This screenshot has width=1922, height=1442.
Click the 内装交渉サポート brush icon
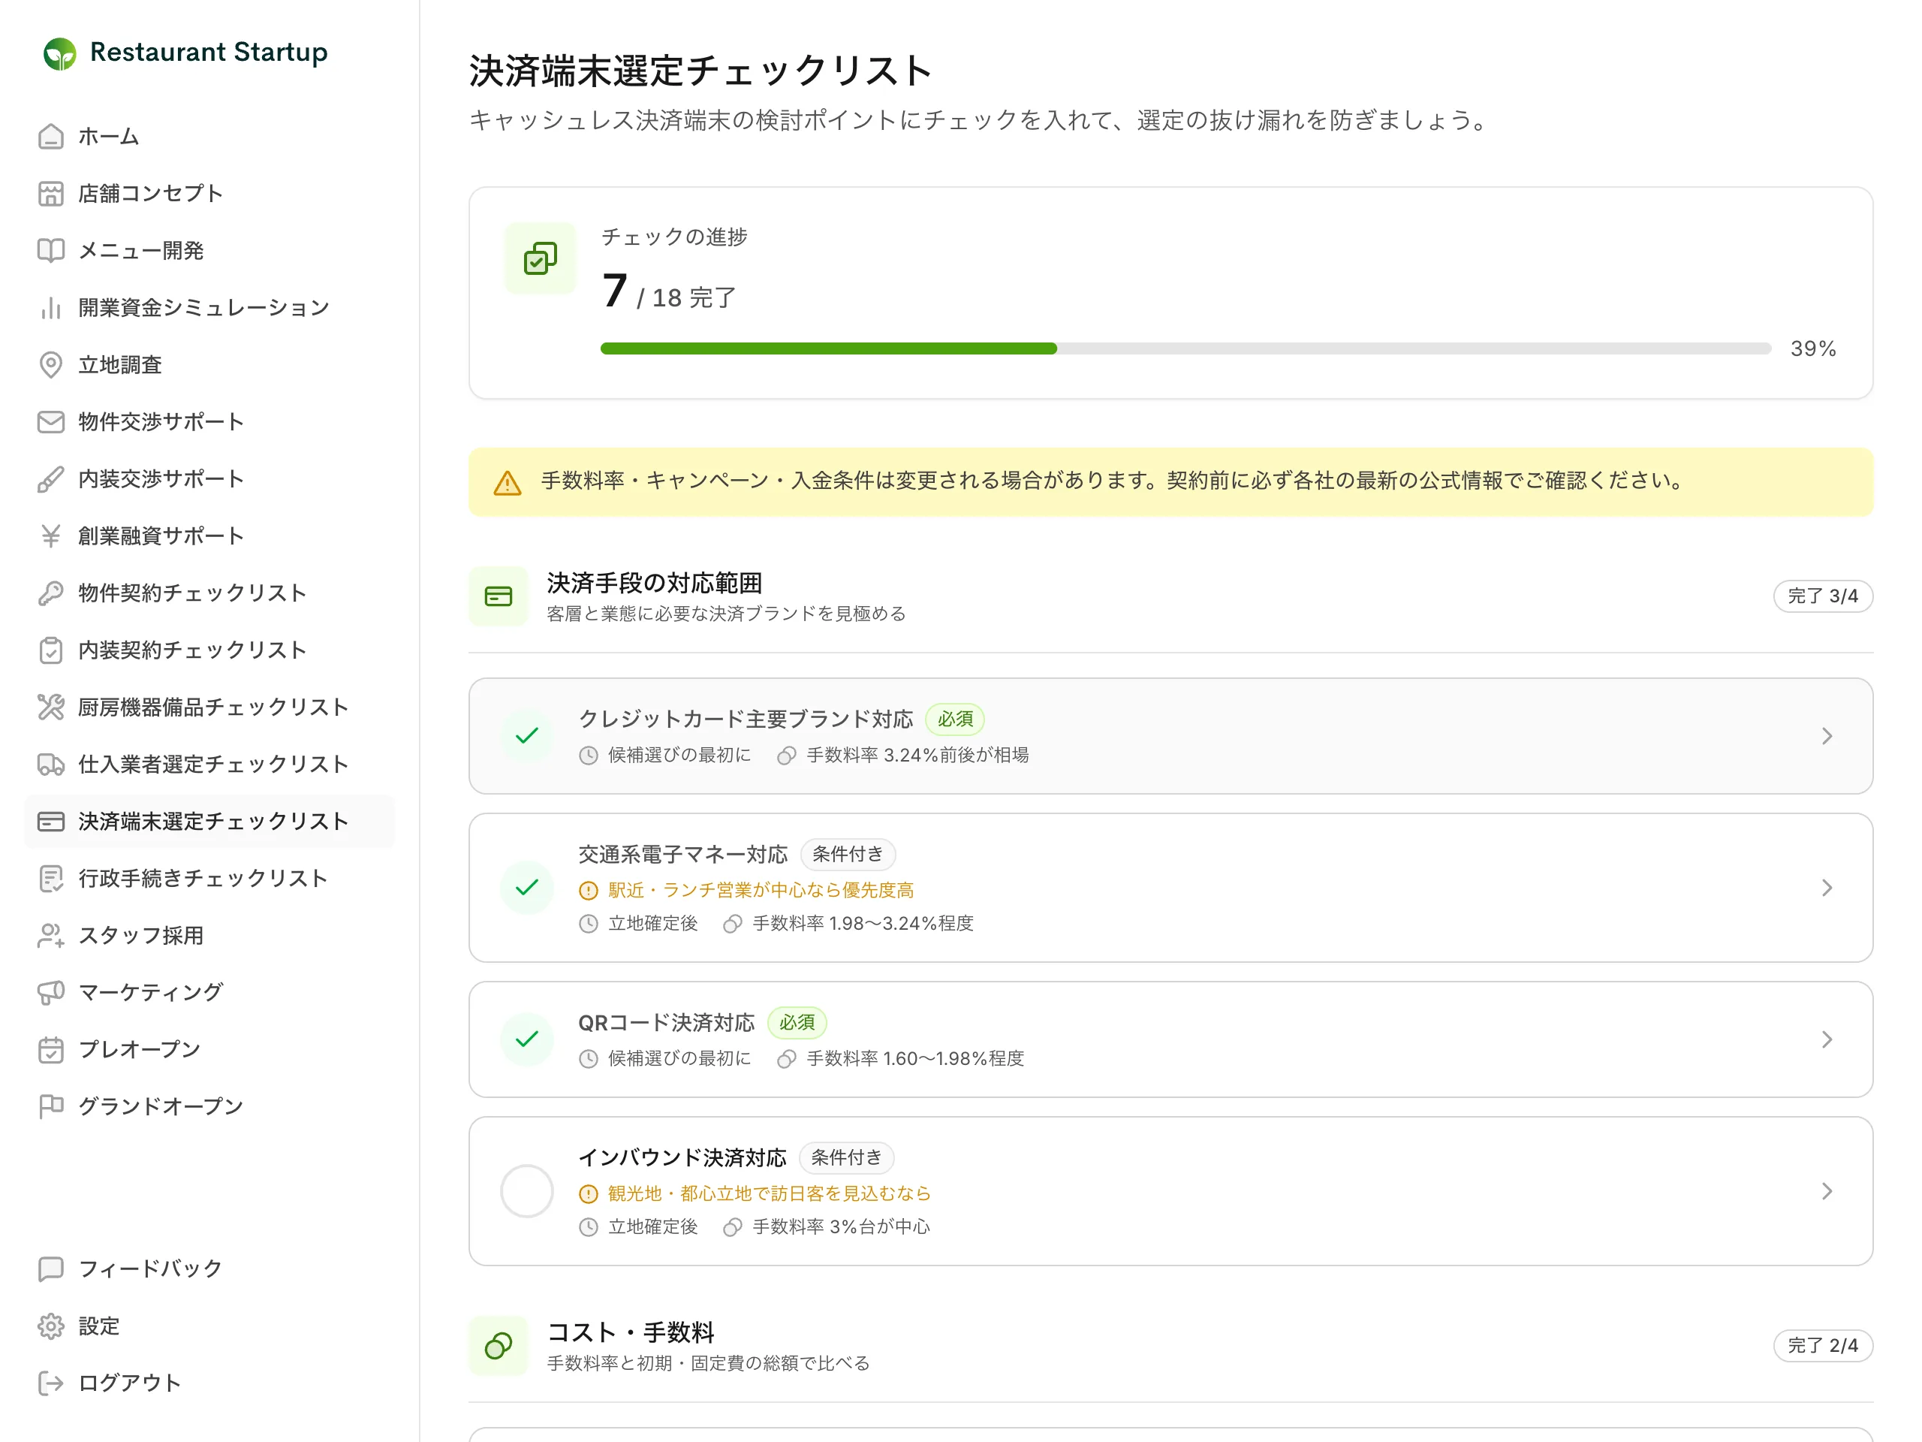tap(51, 479)
